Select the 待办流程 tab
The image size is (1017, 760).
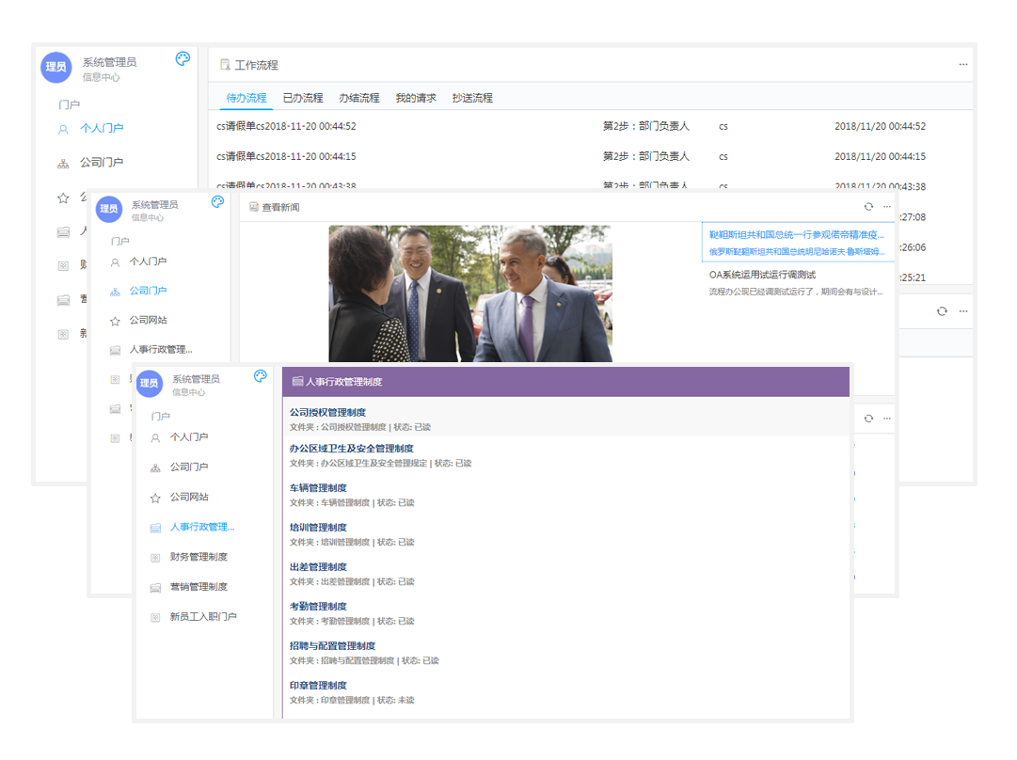click(246, 98)
